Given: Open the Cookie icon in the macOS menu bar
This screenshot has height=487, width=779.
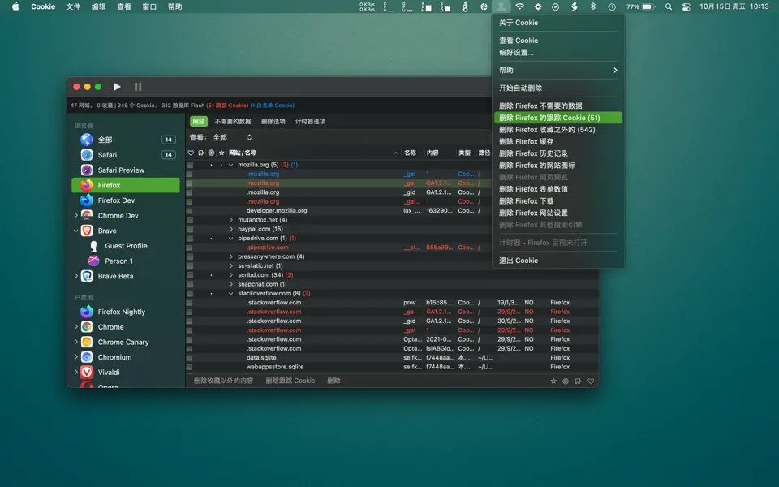Looking at the screenshot, I should tap(502, 6).
